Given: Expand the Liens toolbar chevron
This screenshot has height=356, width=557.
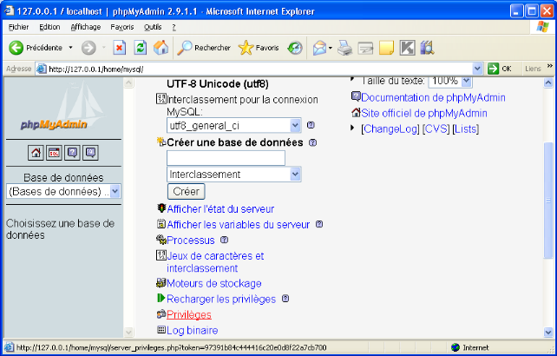Looking at the screenshot, I should pos(550,66).
